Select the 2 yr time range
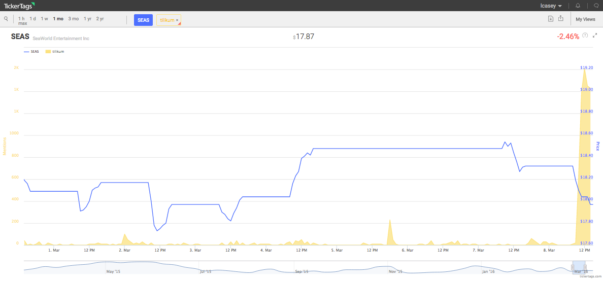This screenshot has height=282, width=603. tap(100, 18)
